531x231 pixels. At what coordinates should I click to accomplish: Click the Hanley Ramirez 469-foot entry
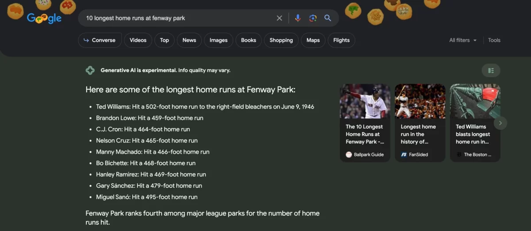click(151, 174)
